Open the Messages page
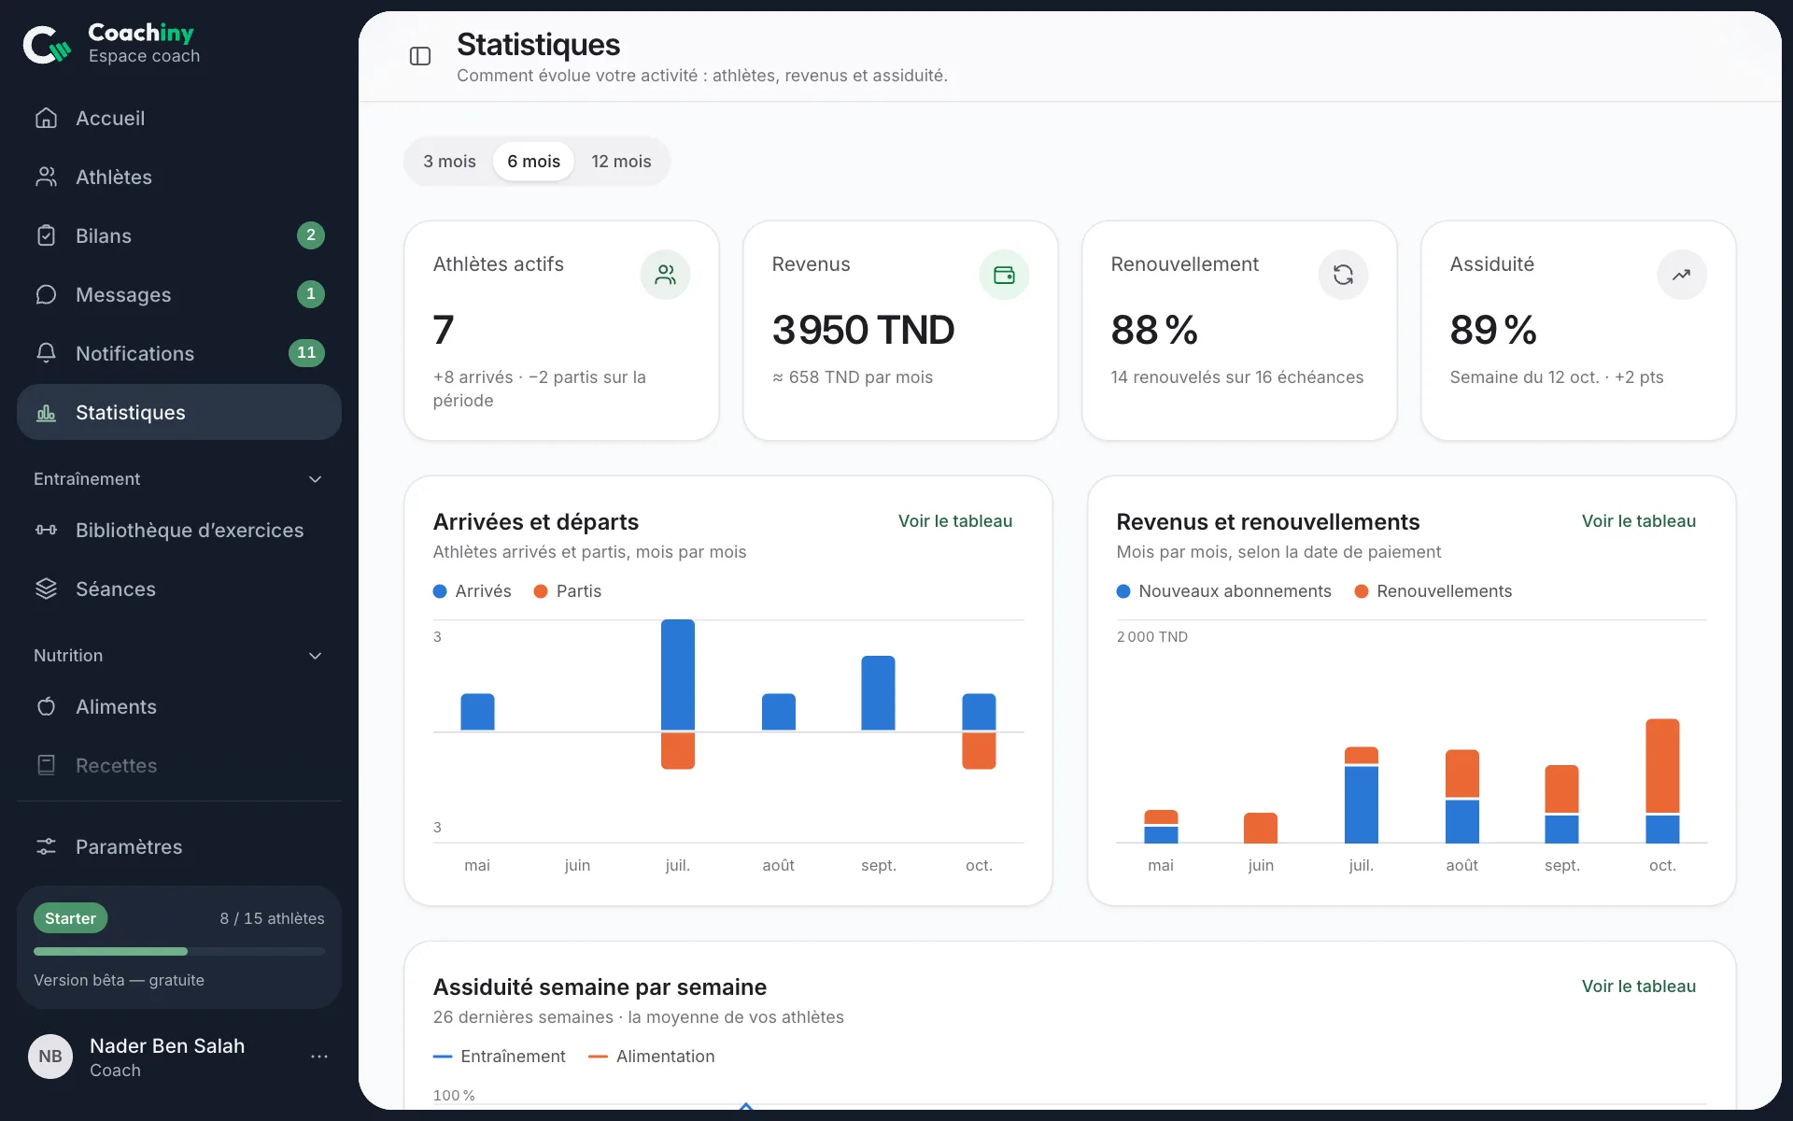The width and height of the screenshot is (1793, 1121). pyautogui.click(x=179, y=294)
